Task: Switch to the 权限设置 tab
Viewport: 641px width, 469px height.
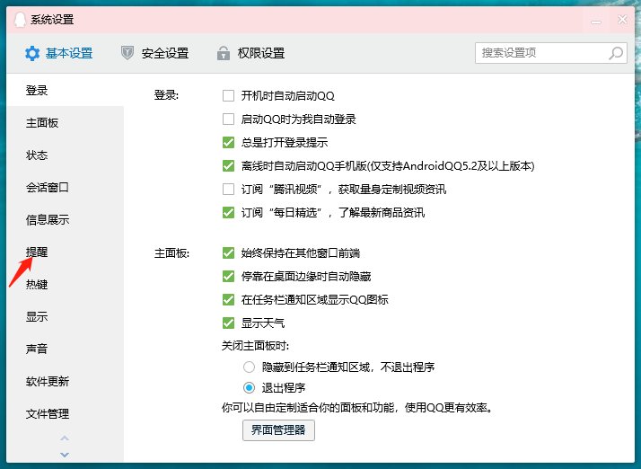Action: pyautogui.click(x=251, y=53)
